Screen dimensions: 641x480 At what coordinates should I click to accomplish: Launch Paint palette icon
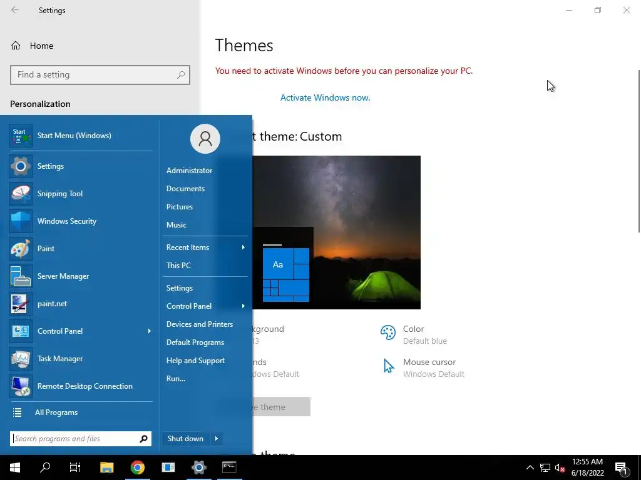point(21,249)
